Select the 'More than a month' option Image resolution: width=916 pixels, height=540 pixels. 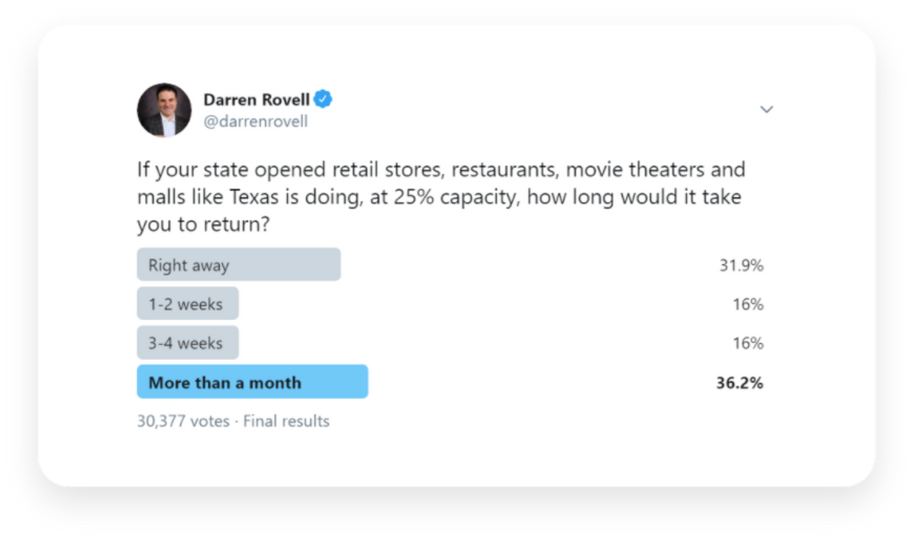click(253, 381)
